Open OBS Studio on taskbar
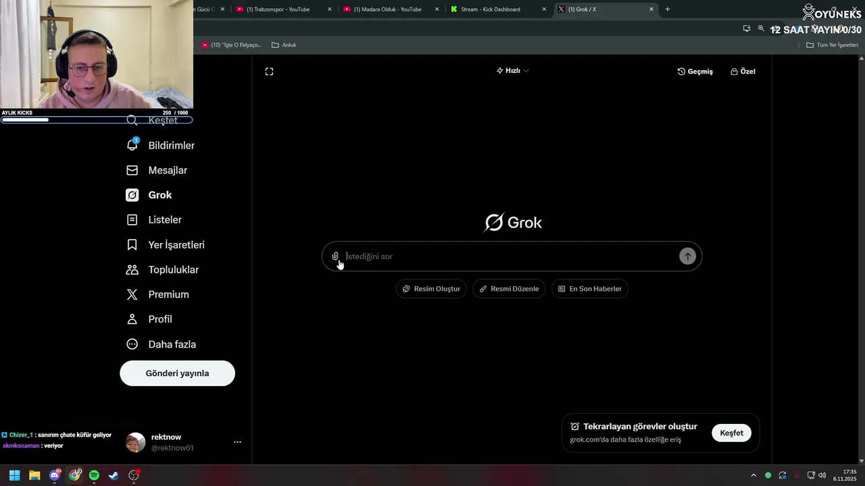 click(134, 475)
